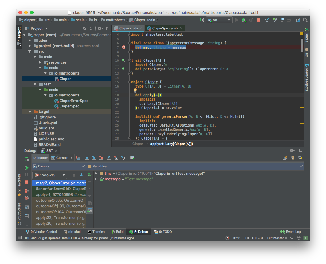The image size is (326, 264).
Task: Open the Event Log tool window
Action: pos(290,232)
